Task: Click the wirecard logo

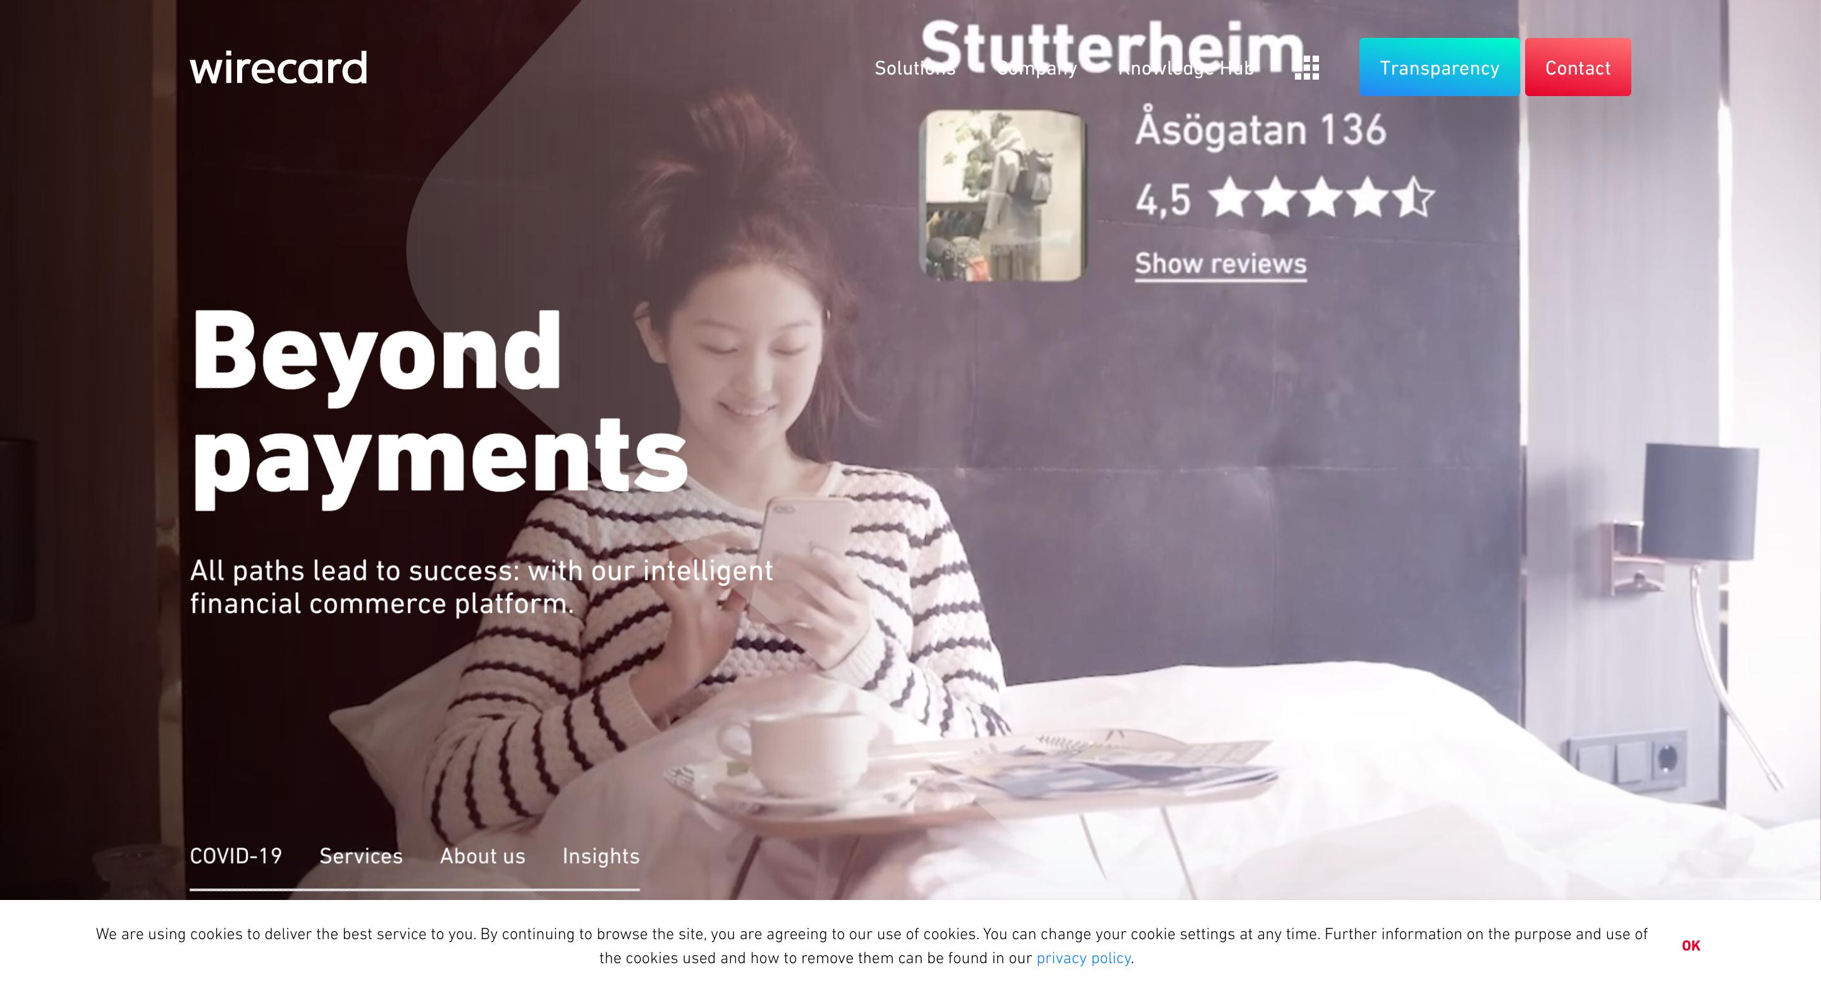Action: point(278,68)
